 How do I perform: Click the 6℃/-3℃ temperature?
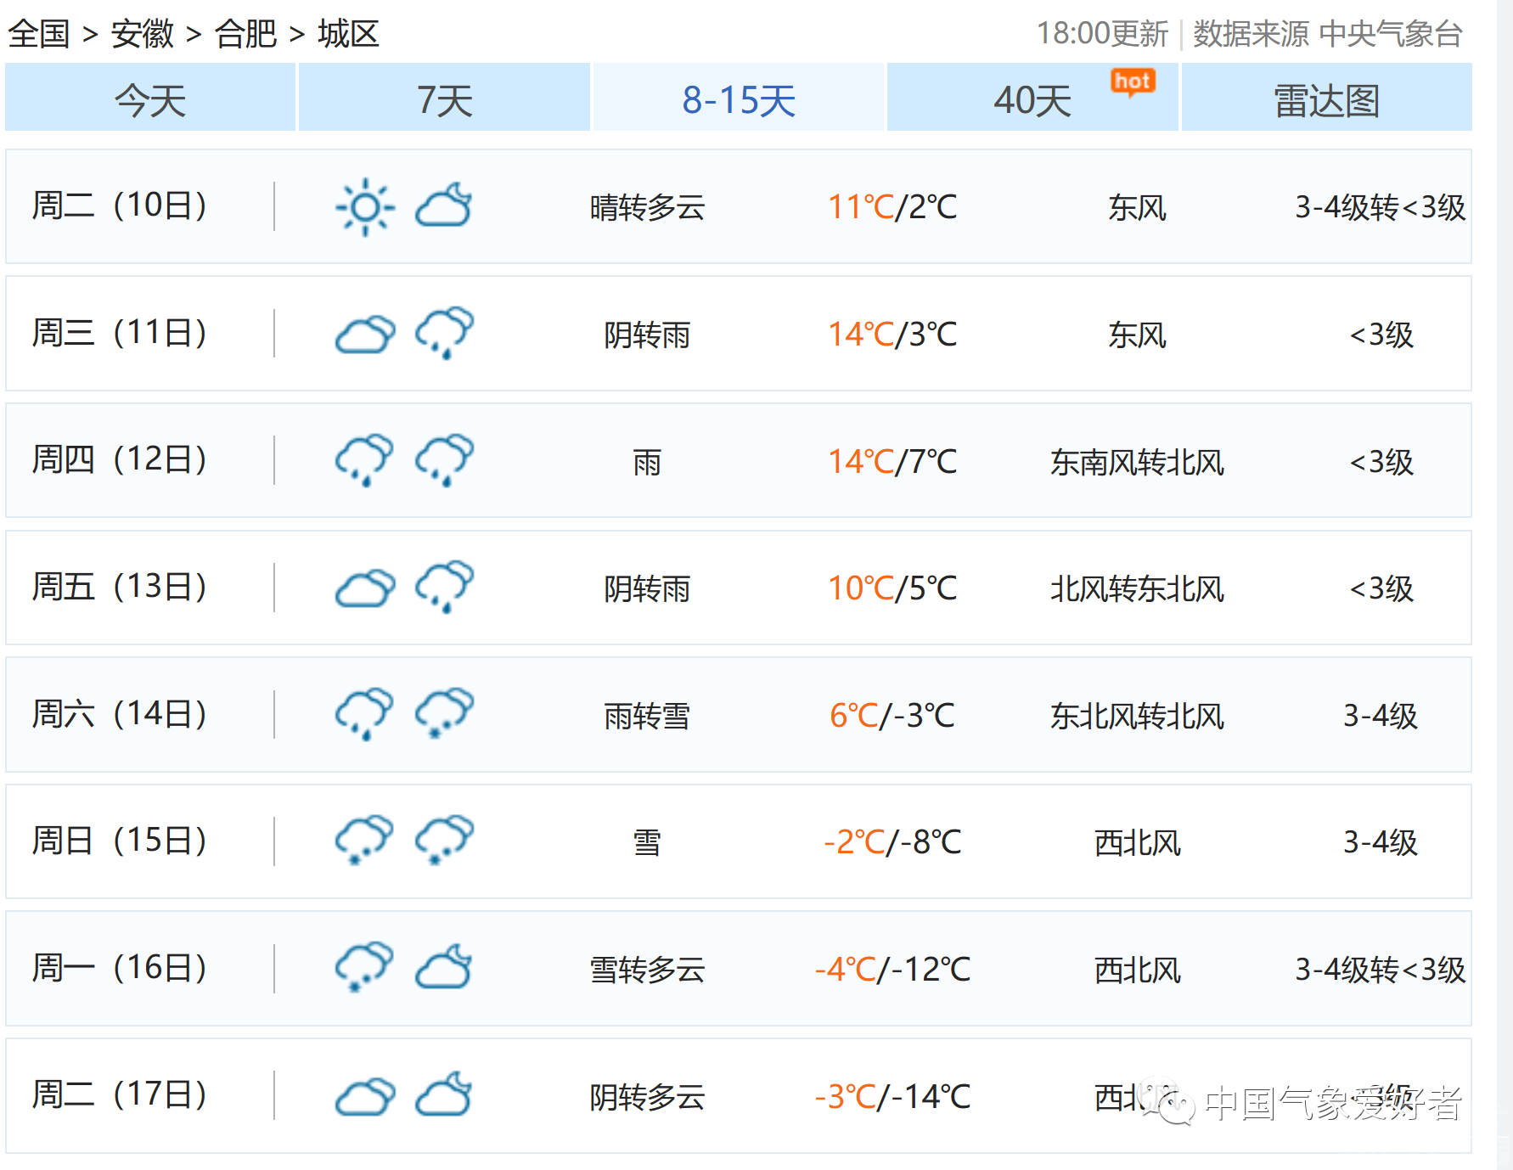(x=892, y=716)
